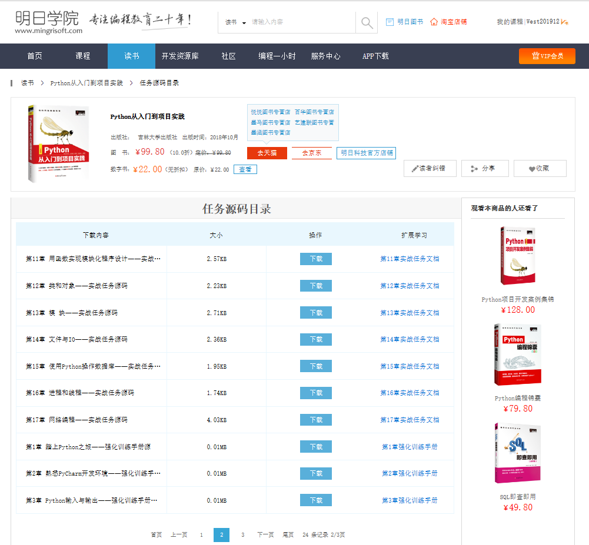This screenshot has height=545, width=589.
Task: Open the 第17章实战任务文档 link
Action: click(x=410, y=420)
